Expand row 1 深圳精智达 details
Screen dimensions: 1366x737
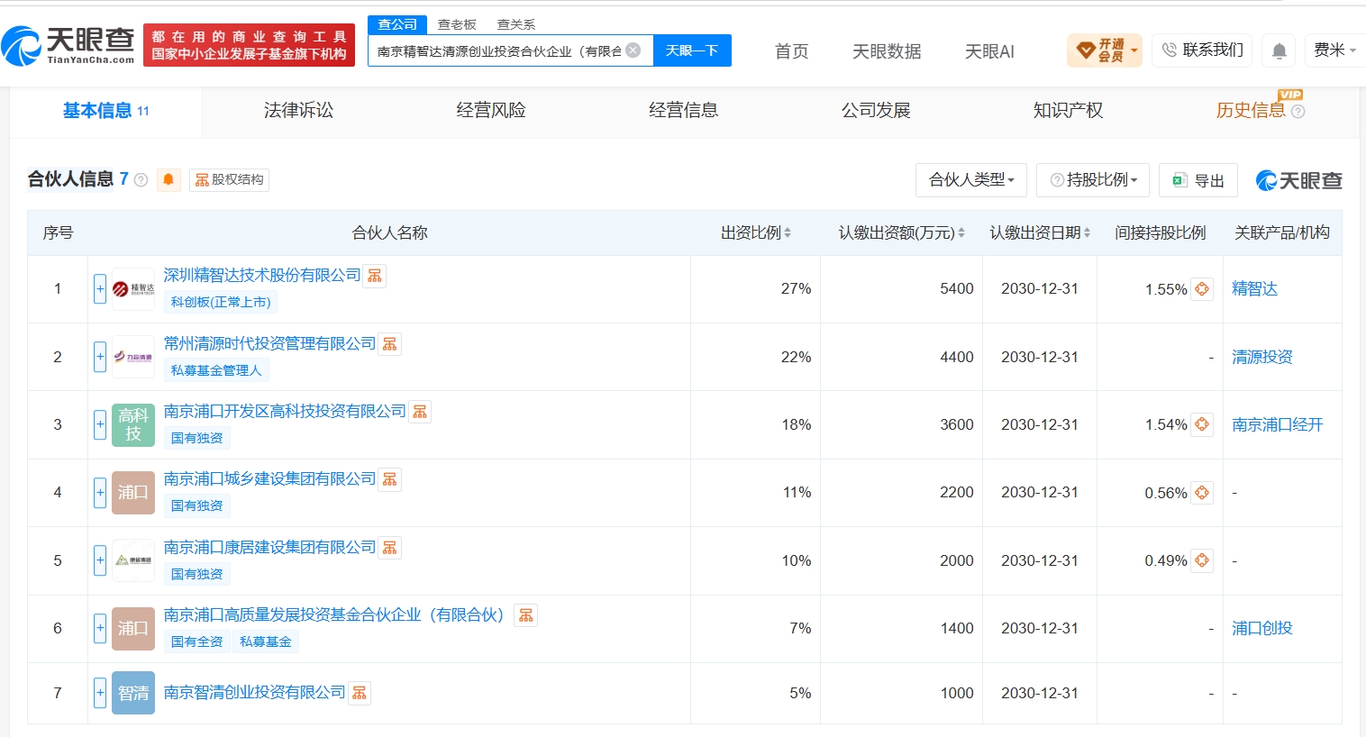tap(100, 289)
